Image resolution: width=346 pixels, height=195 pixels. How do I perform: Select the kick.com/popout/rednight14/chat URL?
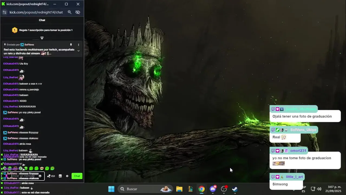36,12
